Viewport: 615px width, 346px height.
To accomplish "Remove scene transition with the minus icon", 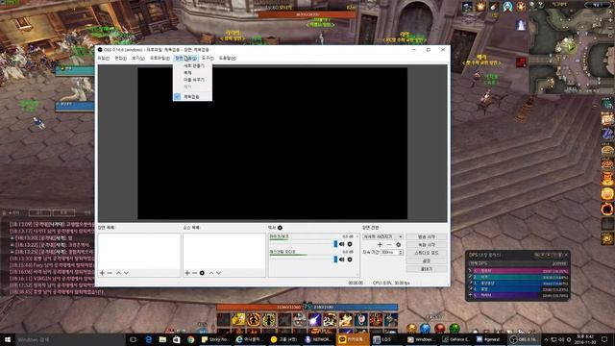I will point(388,244).
